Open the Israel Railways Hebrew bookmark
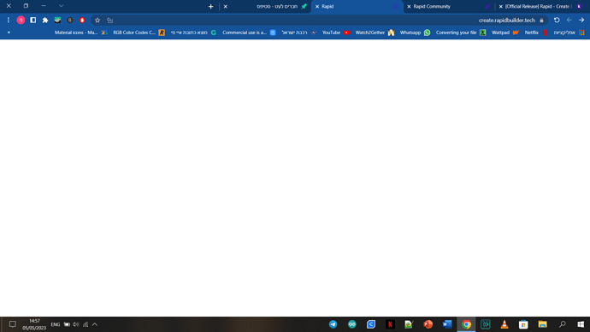This screenshot has height=332, width=590. 299,33
